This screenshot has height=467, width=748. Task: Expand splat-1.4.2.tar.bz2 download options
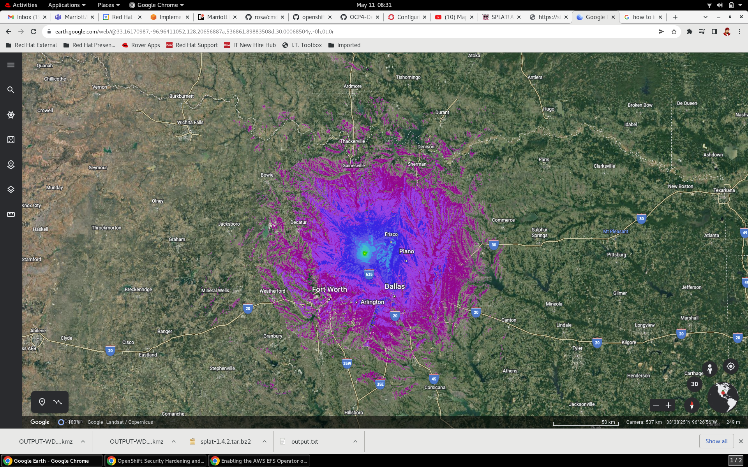(264, 441)
